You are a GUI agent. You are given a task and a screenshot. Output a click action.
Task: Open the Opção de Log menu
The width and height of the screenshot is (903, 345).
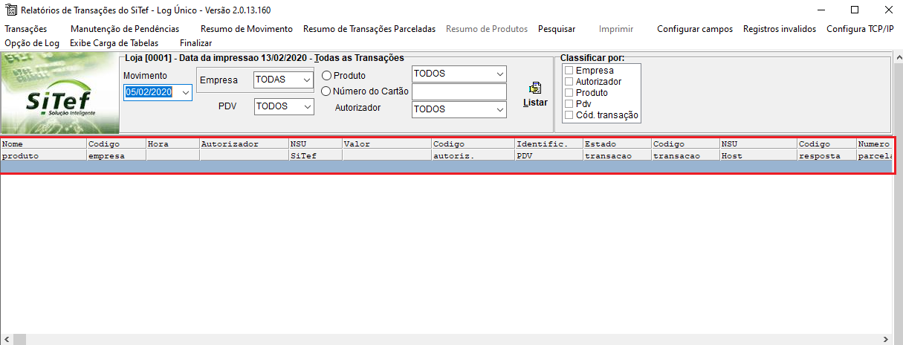(x=32, y=43)
